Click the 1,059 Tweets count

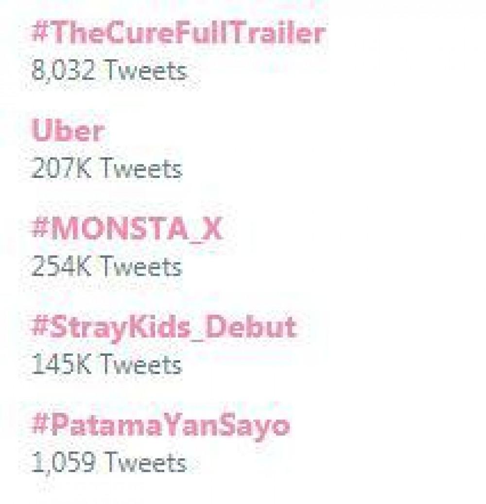108,463
